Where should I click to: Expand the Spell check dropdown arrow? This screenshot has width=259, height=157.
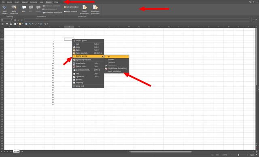pyautogui.click(x=7, y=13)
